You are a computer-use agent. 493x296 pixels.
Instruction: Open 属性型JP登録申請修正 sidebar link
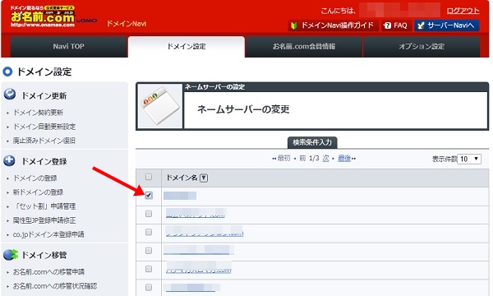[x=44, y=220]
